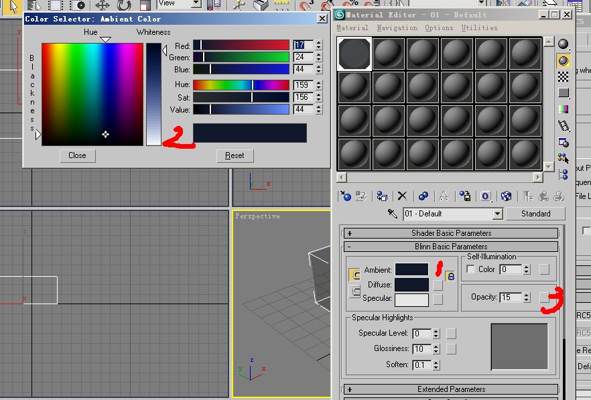Select the arrow Select Object tool in main toolbar
Image resolution: width=591 pixels, height=400 pixels.
click(13, 6)
